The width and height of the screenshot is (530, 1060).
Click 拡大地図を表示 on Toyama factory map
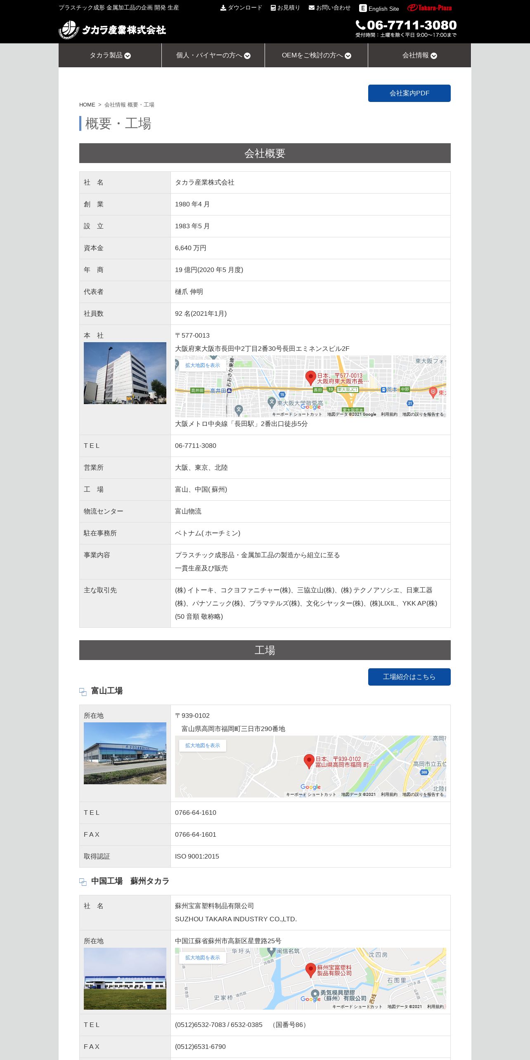[x=203, y=745]
